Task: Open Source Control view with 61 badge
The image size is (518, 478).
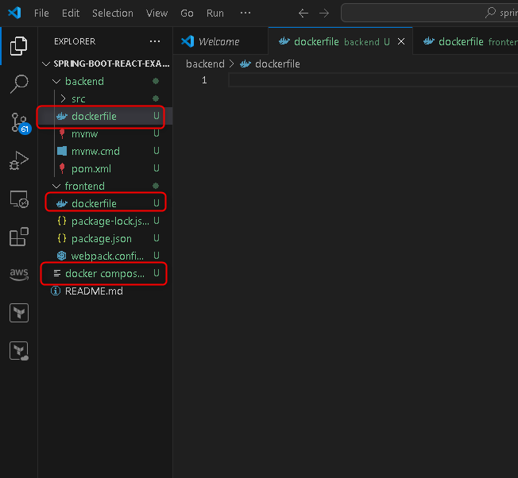Action: coord(20,123)
